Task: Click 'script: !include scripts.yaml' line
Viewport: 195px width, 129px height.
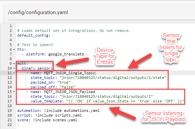Action: point(50,115)
